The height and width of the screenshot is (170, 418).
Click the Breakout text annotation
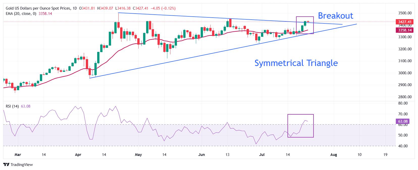point(335,16)
